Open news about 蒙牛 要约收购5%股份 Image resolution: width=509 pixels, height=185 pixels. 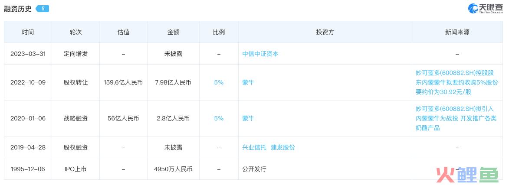pyautogui.click(x=457, y=82)
